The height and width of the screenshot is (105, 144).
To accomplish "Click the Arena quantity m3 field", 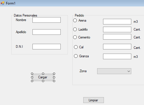I will pyautogui.click(x=117, y=22).
